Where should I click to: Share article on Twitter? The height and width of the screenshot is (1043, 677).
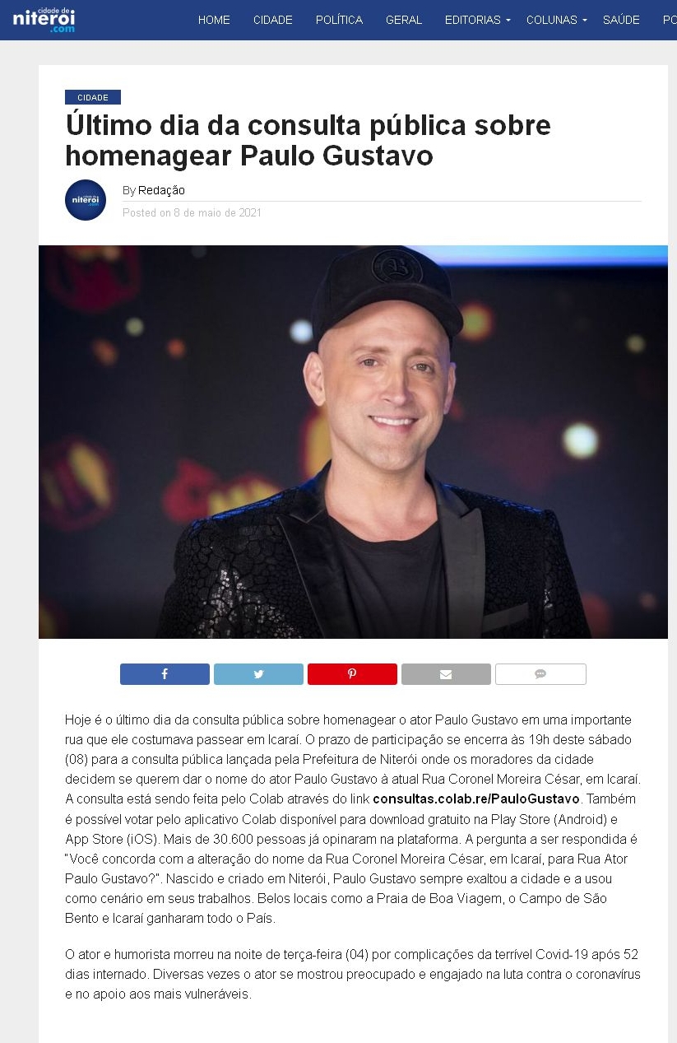click(258, 674)
